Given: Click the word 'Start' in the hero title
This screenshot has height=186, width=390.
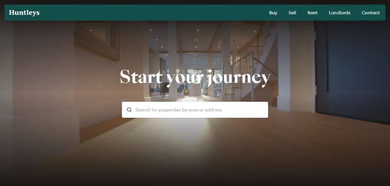Looking at the screenshot, I should click(141, 76).
